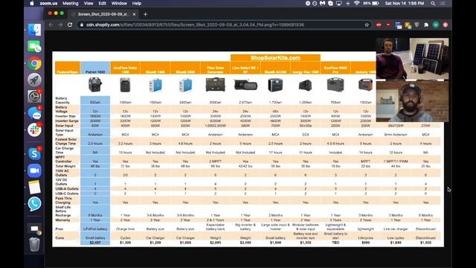Open Wi-Fi status in menu bar

357,3
